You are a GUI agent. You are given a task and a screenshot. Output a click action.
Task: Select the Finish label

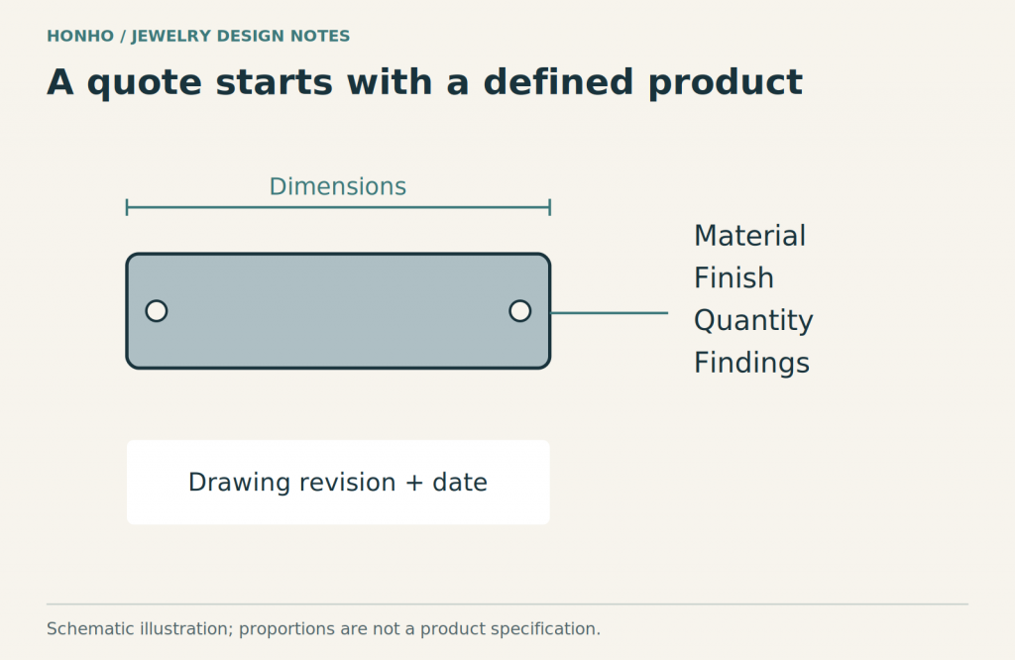click(733, 278)
